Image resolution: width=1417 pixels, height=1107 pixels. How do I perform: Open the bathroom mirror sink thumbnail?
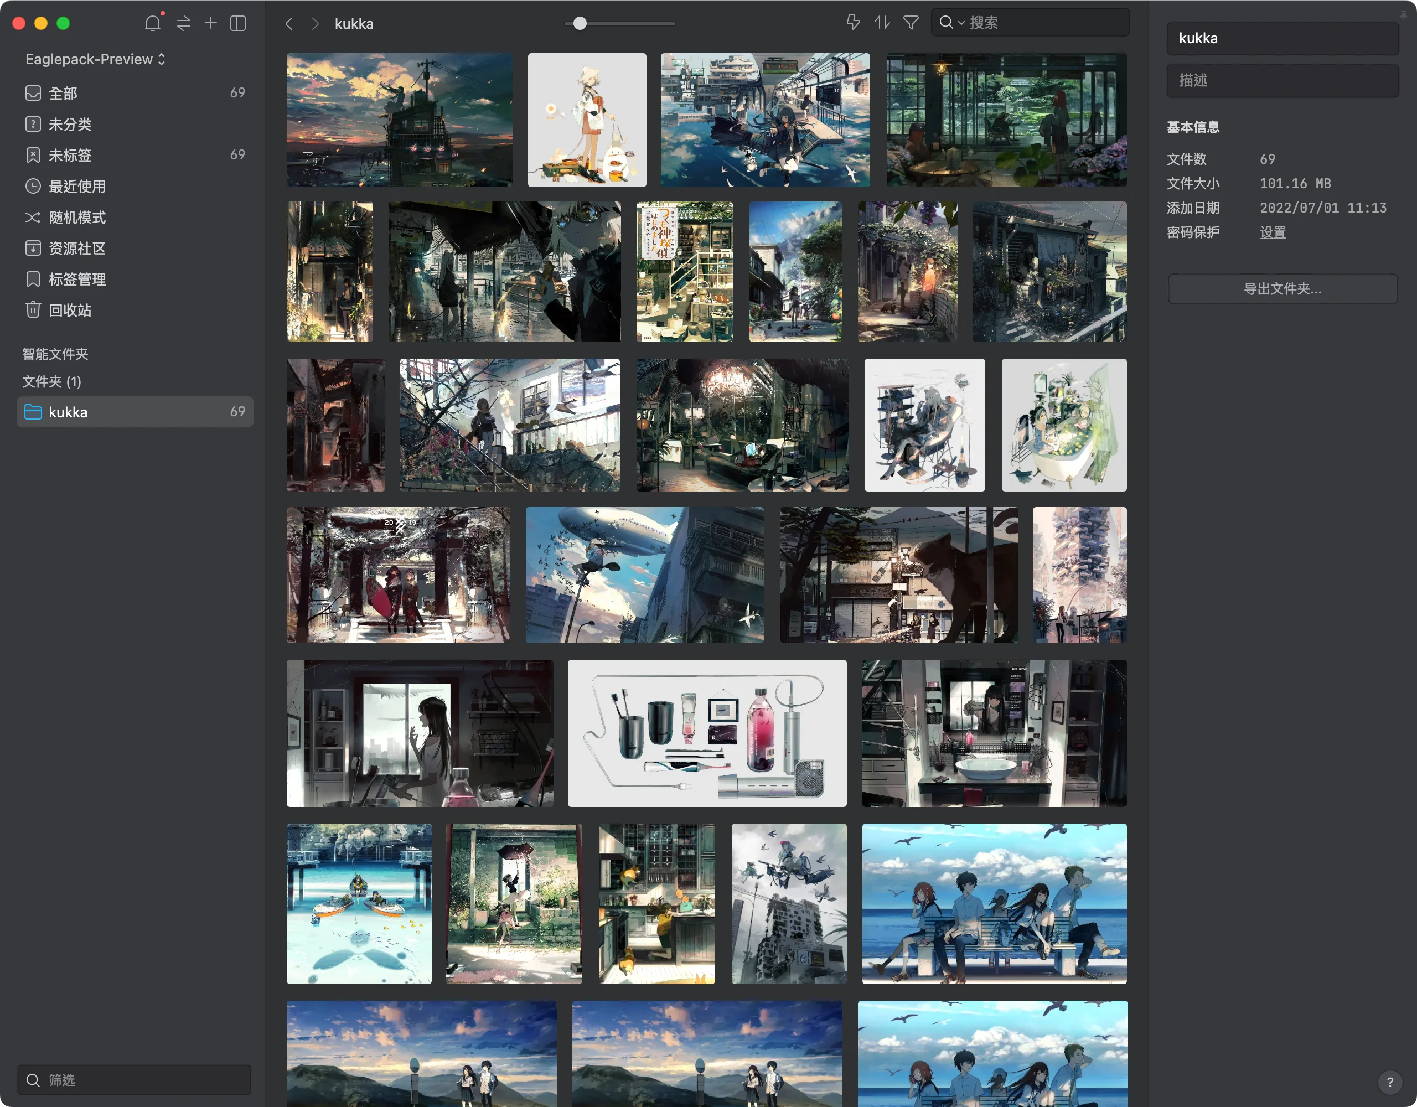[994, 733]
